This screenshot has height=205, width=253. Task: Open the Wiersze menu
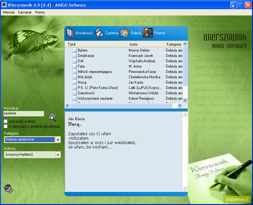[x=8, y=12]
